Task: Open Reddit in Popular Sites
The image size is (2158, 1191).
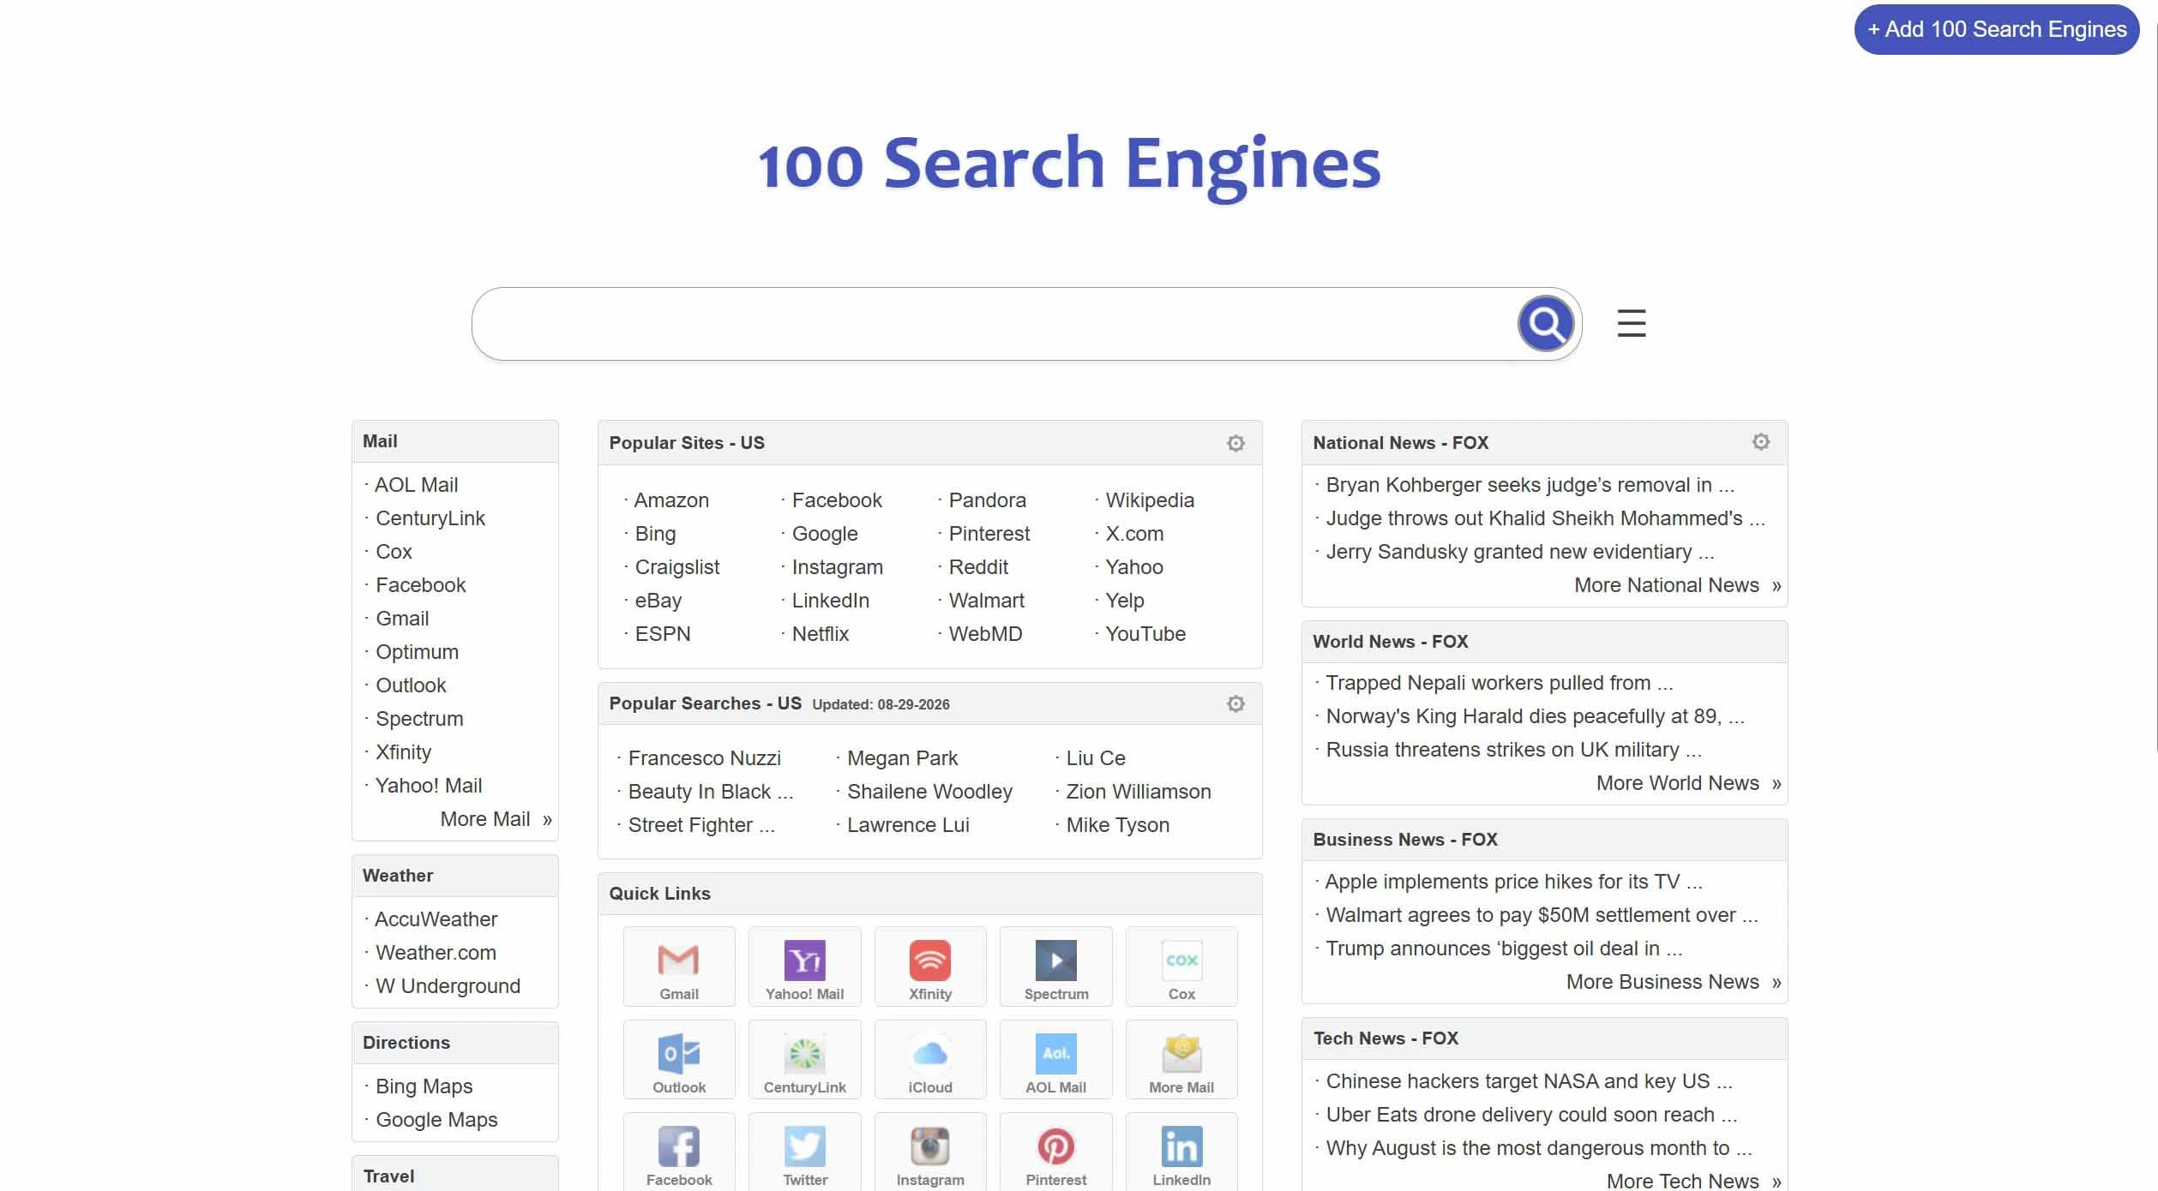Action: click(978, 567)
